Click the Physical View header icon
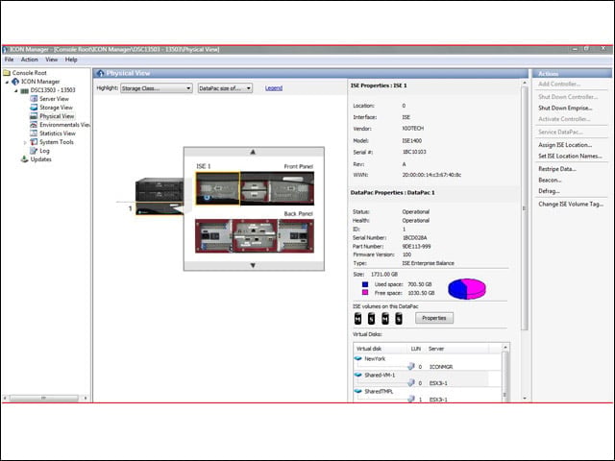 click(x=100, y=73)
